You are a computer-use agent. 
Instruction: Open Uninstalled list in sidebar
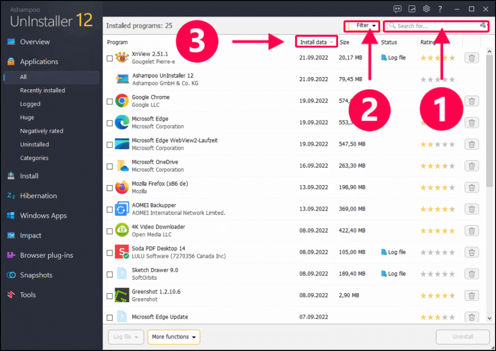[34, 144]
